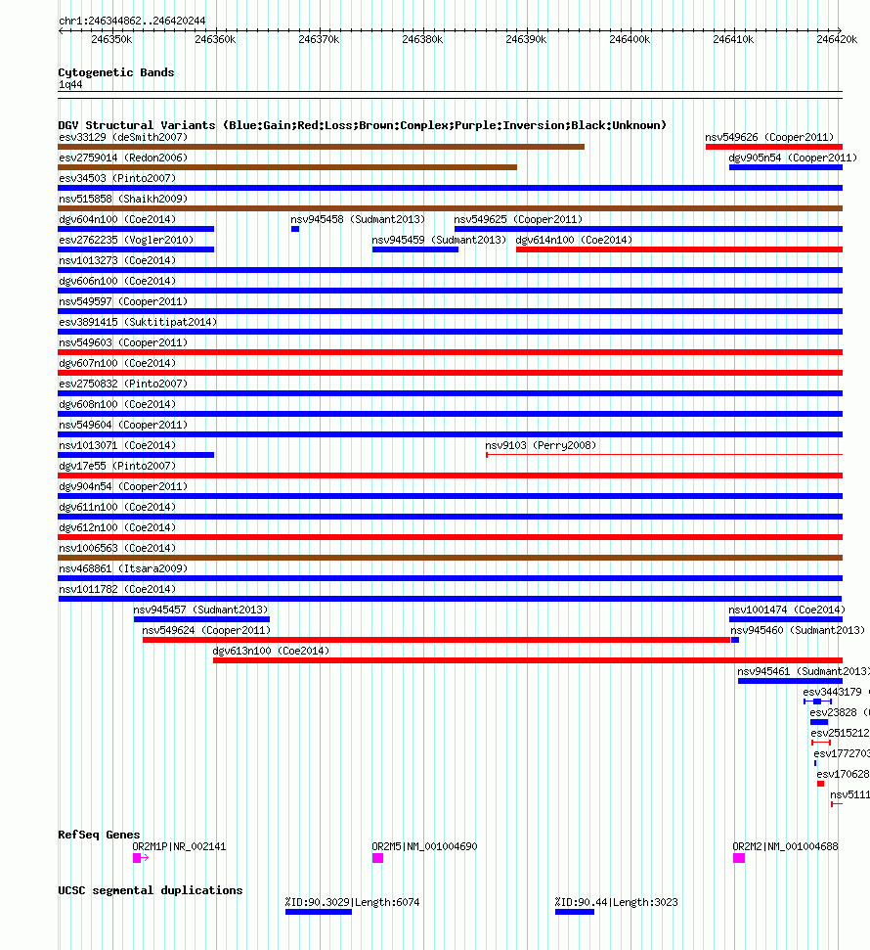Click the esv2515212 red bracket glyph
Image resolution: width=870 pixels, height=950 pixels.
821,743
